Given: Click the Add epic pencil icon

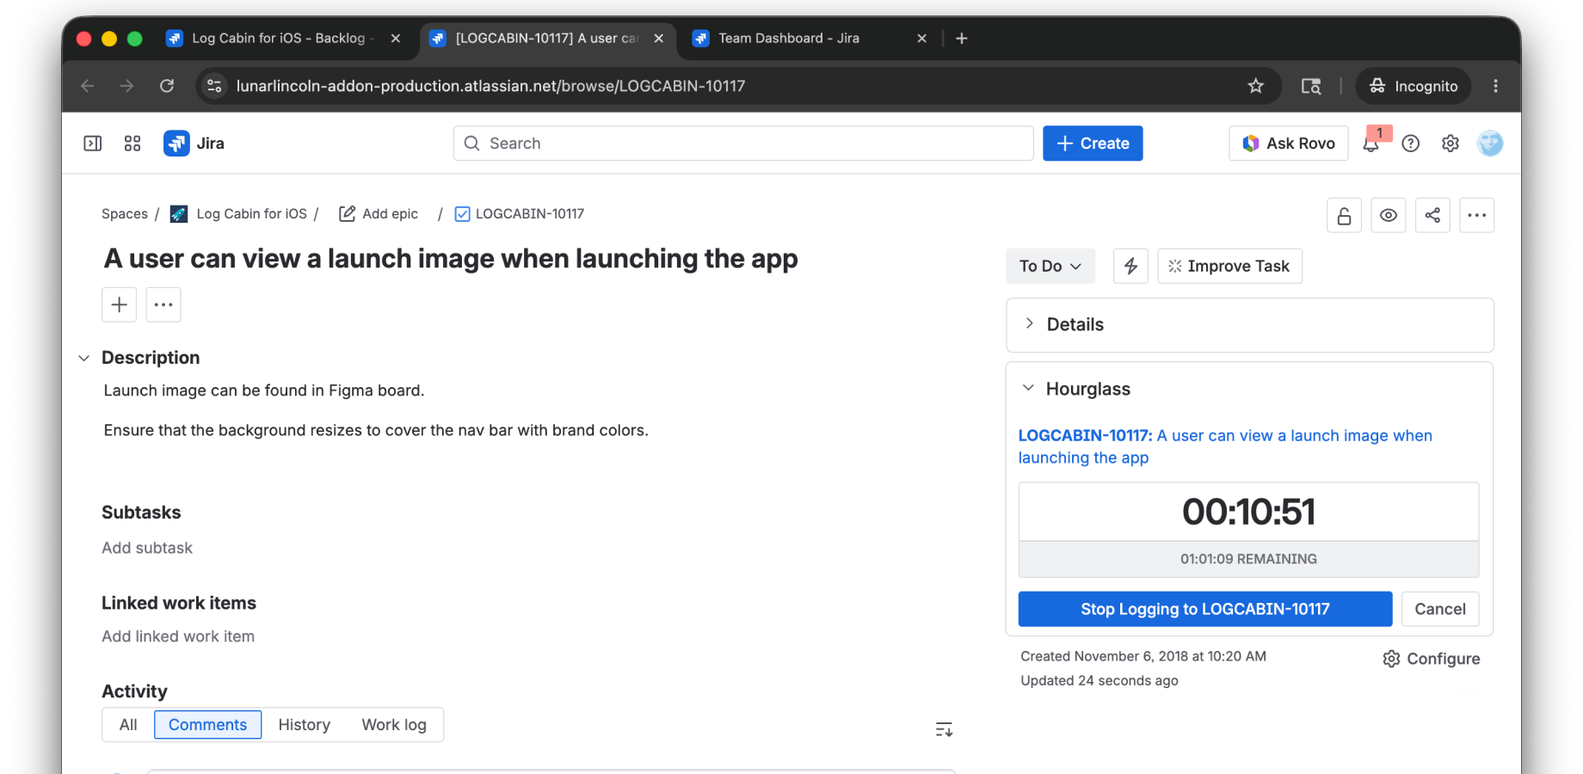Looking at the screenshot, I should [347, 214].
